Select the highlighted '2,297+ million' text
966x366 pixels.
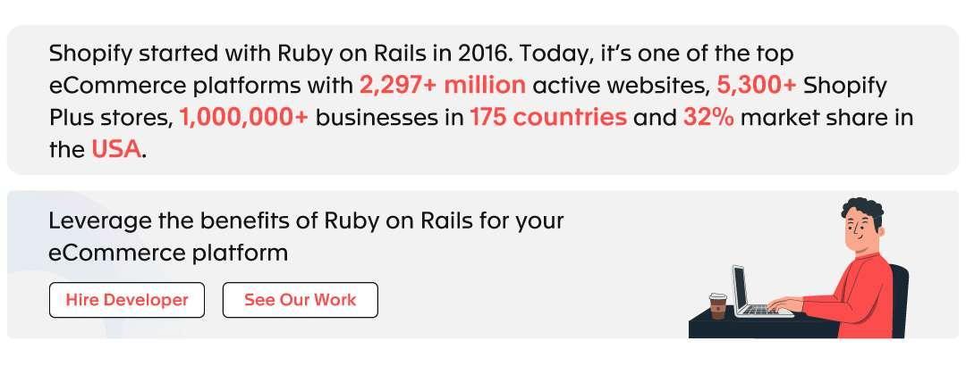click(442, 86)
